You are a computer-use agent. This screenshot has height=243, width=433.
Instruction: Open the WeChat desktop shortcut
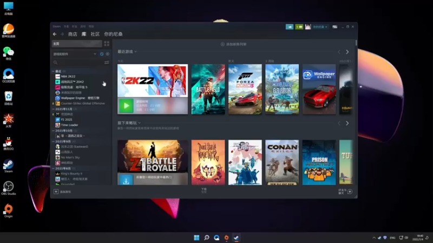coord(8,53)
